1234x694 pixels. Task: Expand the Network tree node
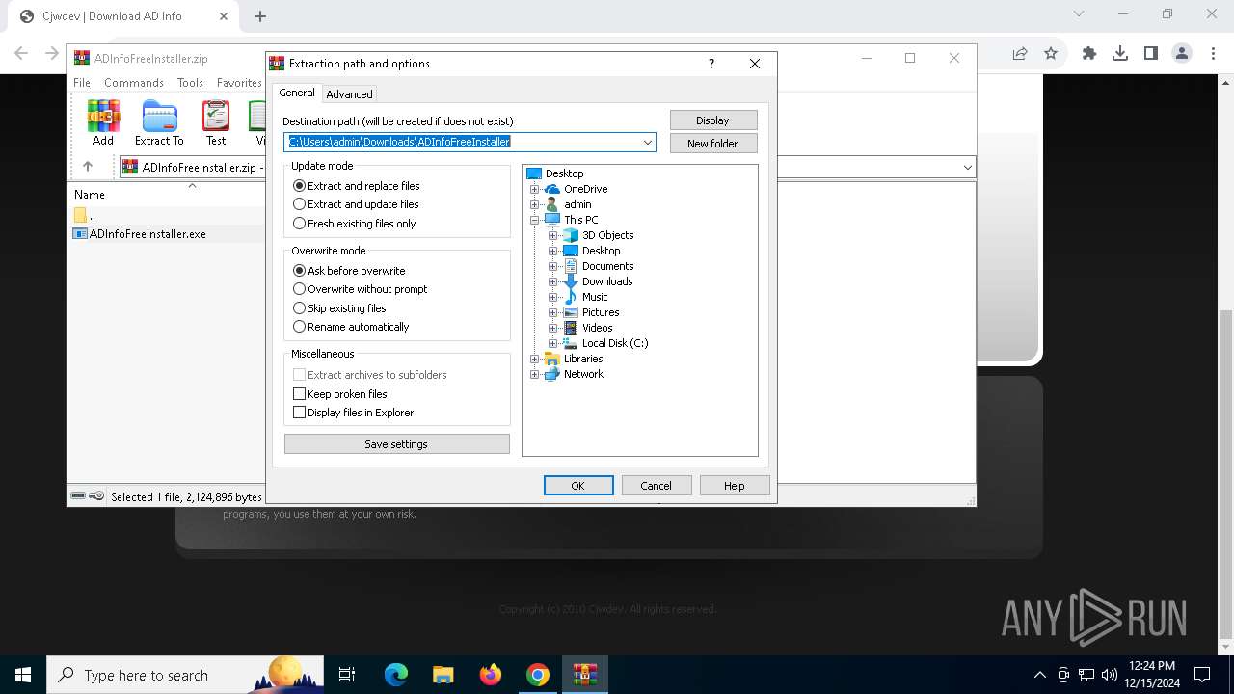[535, 374]
